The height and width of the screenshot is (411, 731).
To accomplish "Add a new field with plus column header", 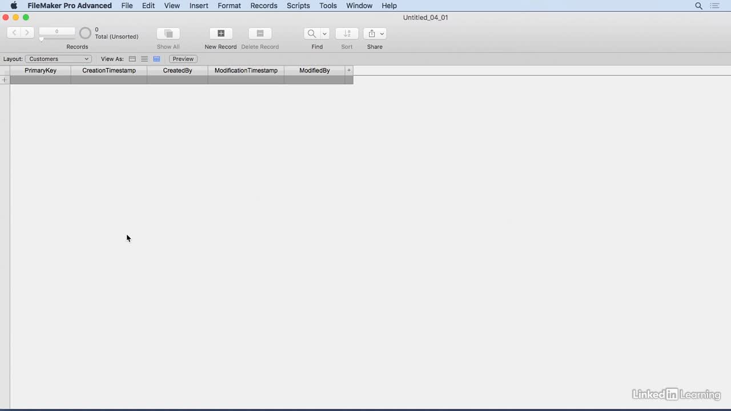I will click(x=349, y=70).
